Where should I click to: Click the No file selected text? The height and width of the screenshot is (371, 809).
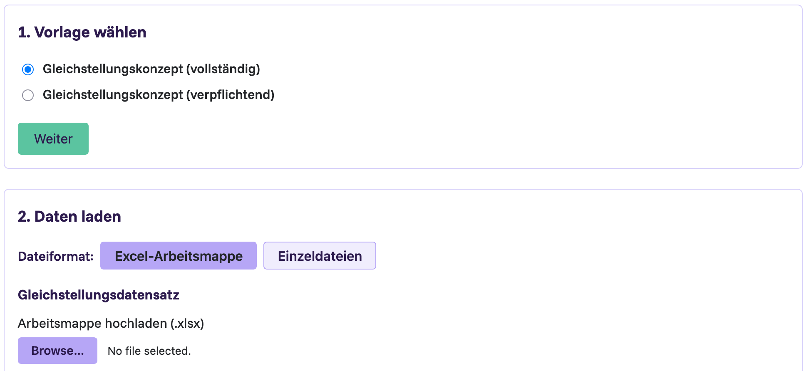[149, 351]
